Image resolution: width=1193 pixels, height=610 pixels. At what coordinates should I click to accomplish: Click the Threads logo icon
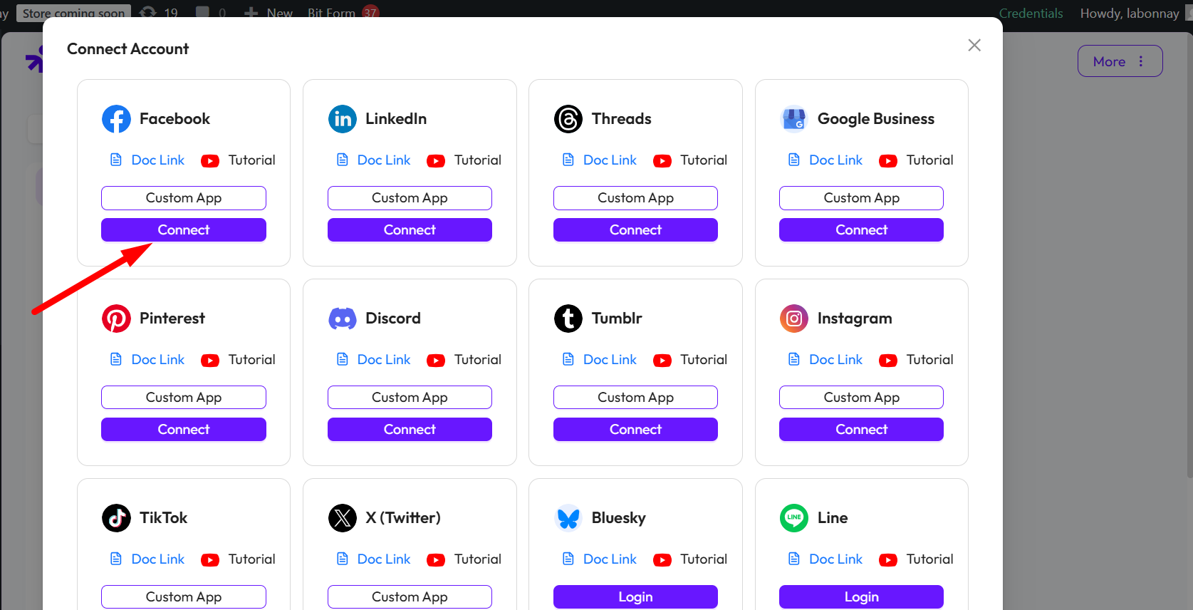(568, 119)
